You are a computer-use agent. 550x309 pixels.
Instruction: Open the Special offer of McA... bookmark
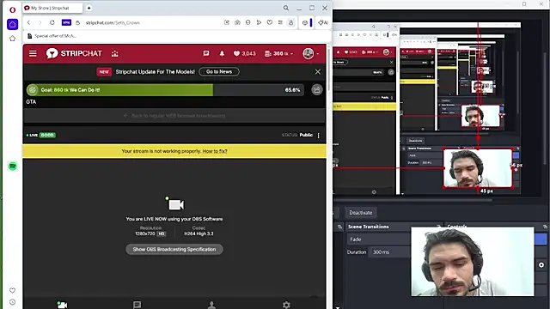[52, 36]
